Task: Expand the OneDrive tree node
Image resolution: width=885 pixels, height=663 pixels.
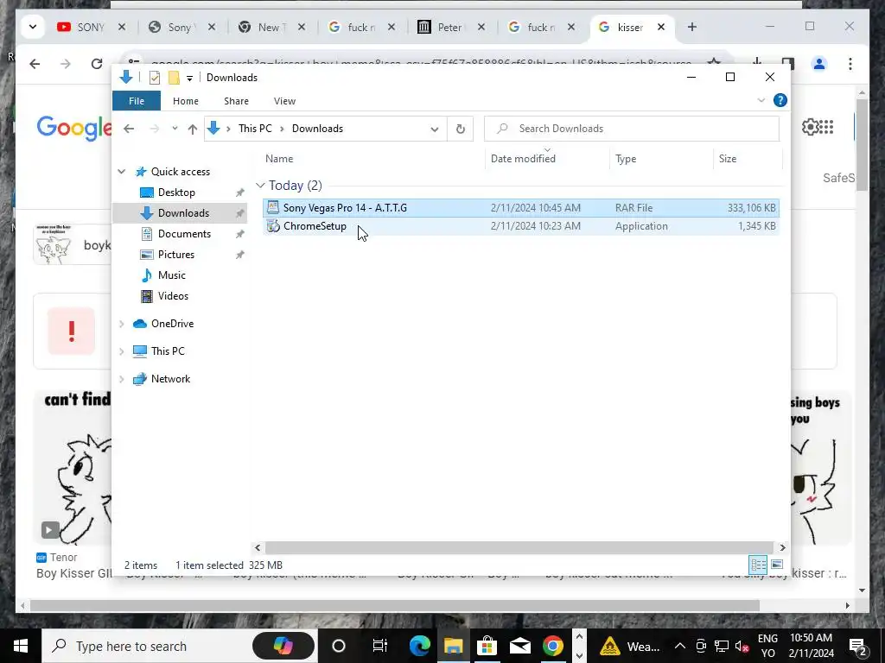Action: coord(121,324)
